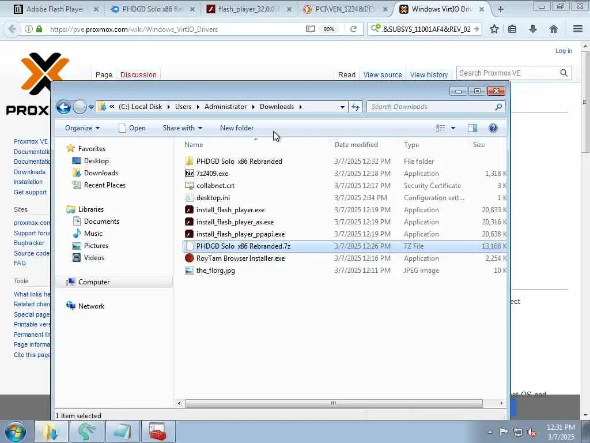The image size is (590, 443).
Task: Open the view options dropdown arrow
Action: (x=453, y=128)
